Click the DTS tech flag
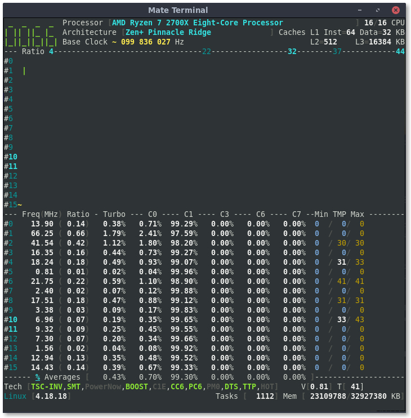This screenshot has width=411, height=418. click(231, 387)
